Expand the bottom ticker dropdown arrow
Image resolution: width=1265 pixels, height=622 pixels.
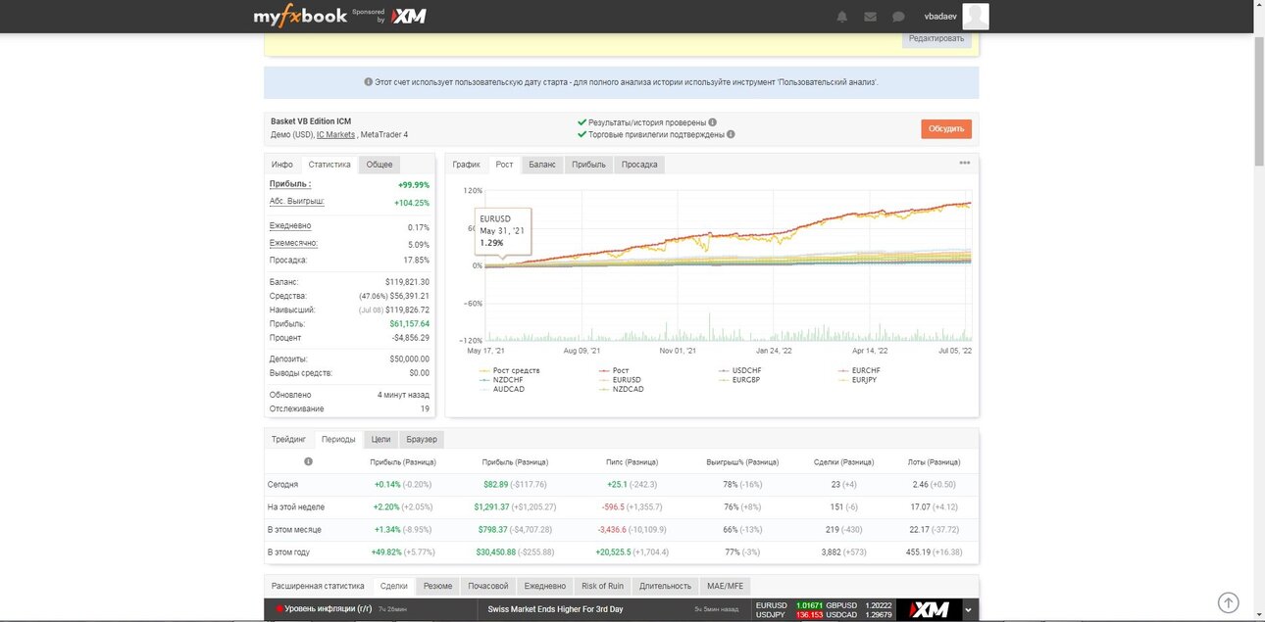[x=969, y=610]
